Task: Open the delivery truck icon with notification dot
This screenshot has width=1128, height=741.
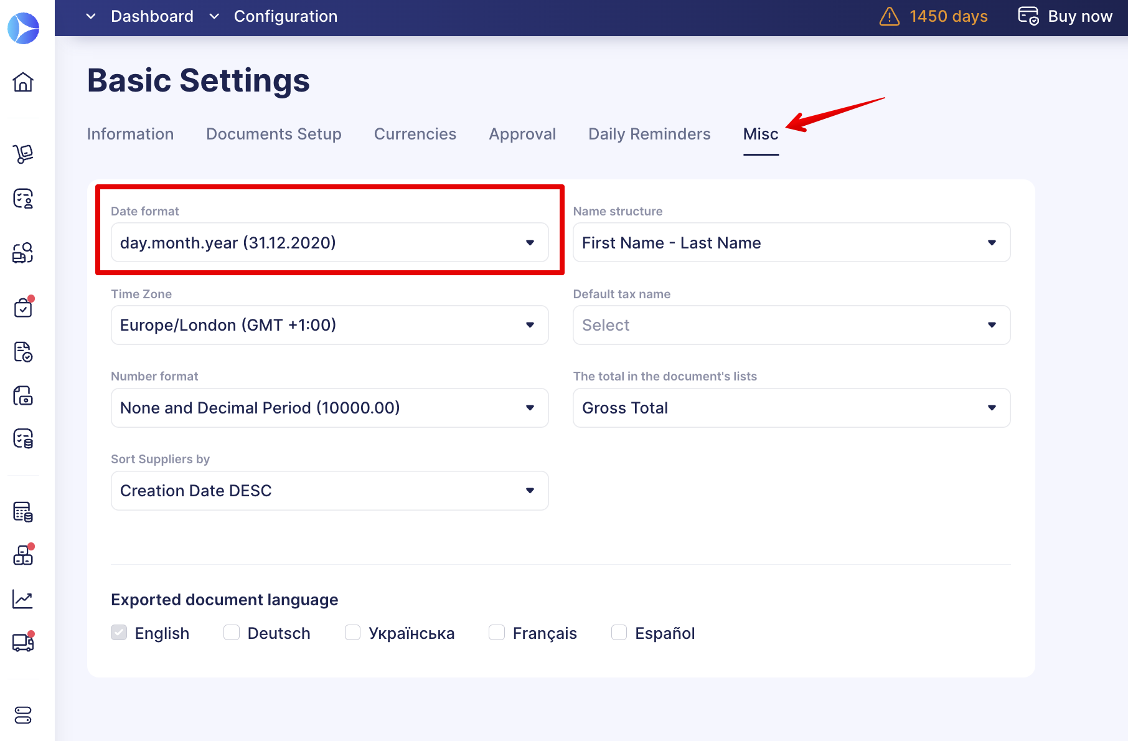Action: click(x=23, y=642)
